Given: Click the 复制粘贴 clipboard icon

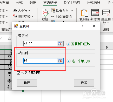Looking at the screenshot, I should (85, 13).
